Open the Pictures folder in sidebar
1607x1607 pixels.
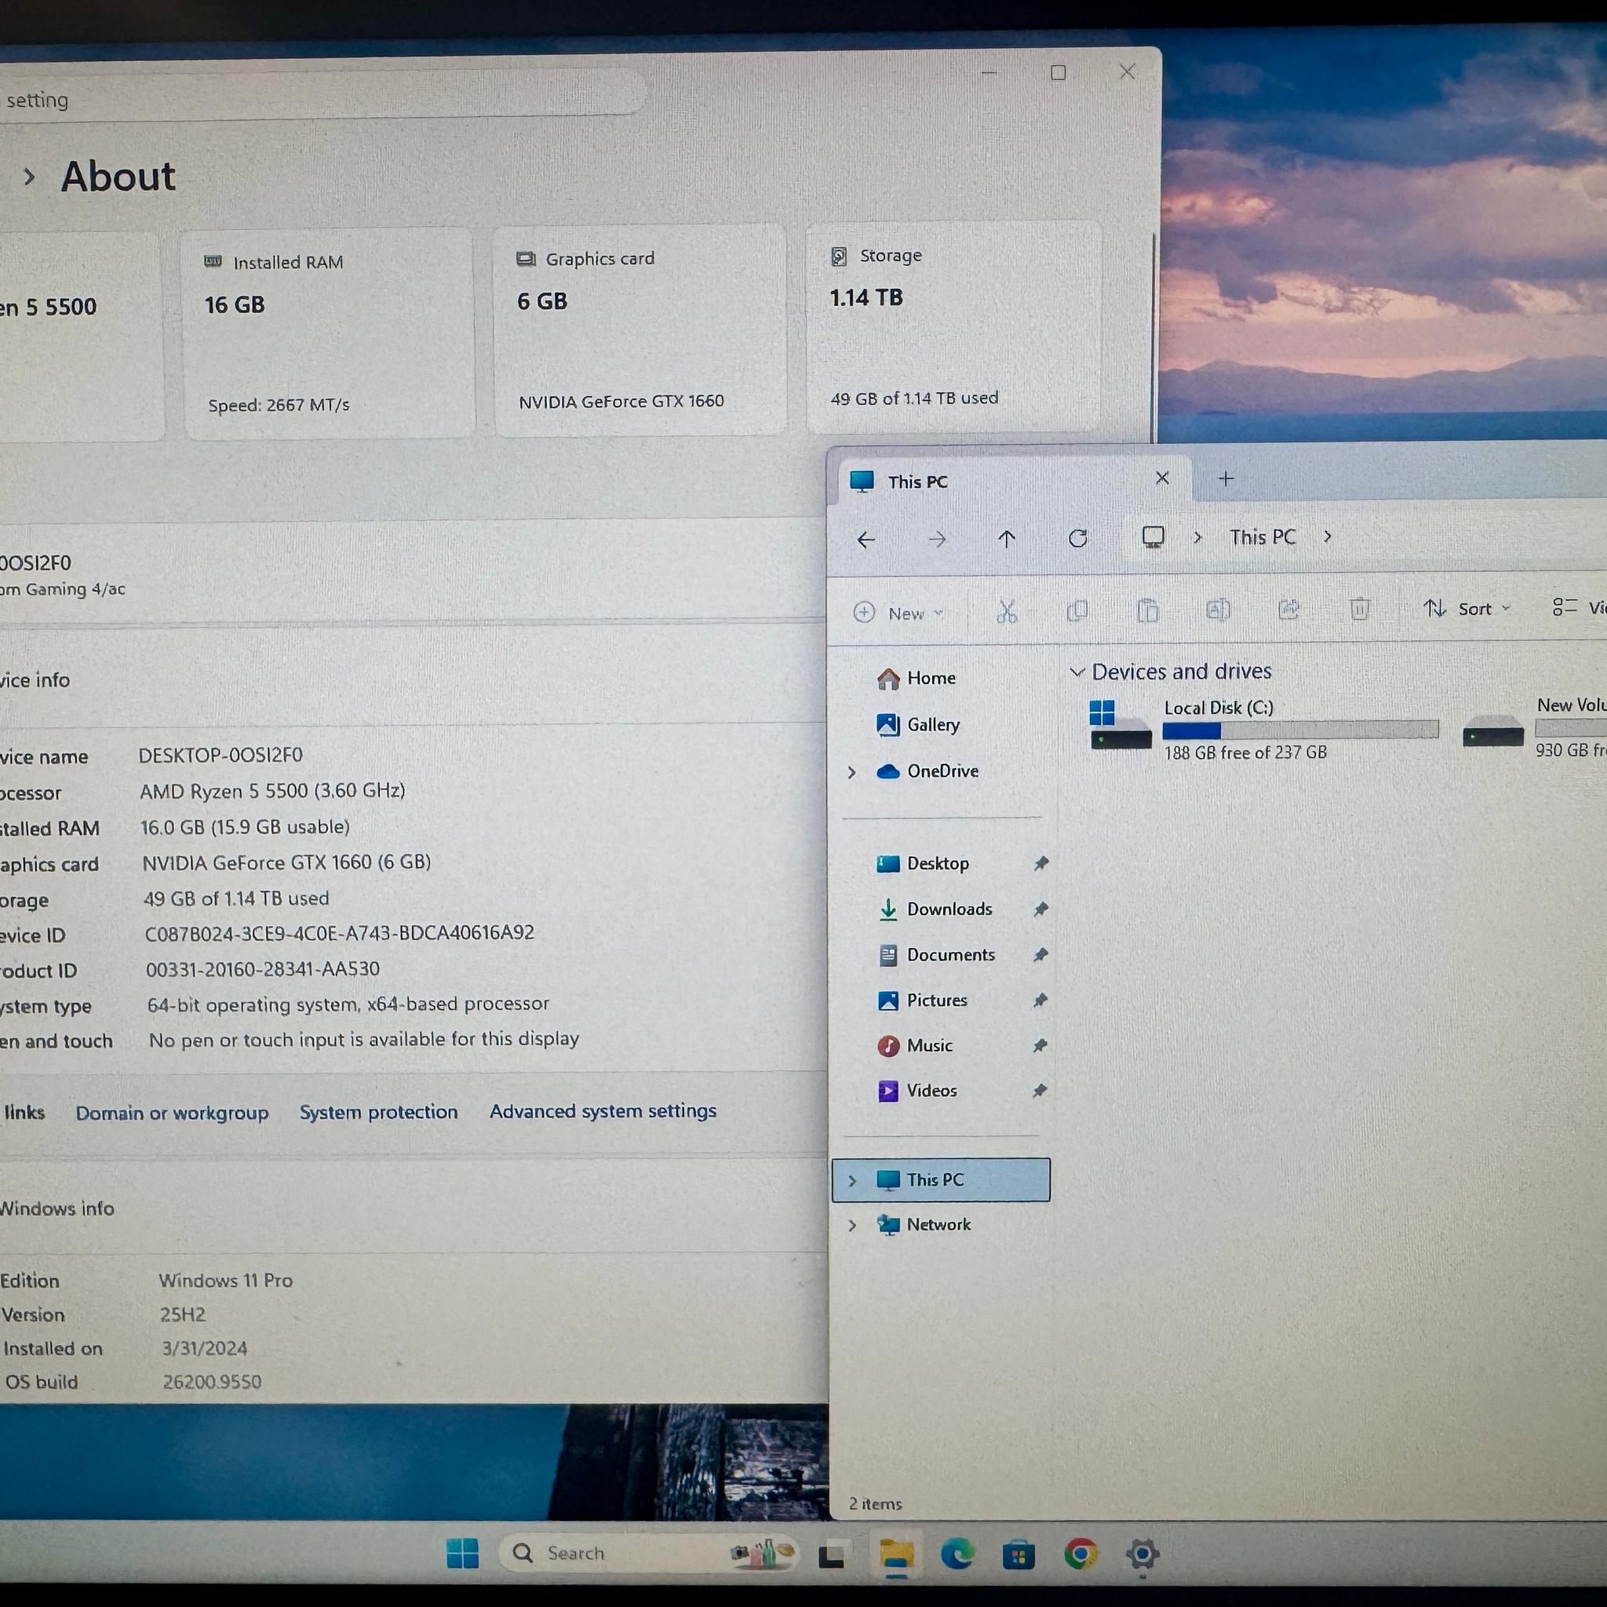[923, 1000]
